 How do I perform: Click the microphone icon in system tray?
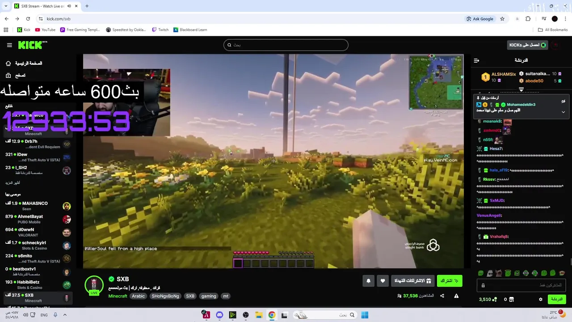coord(55,315)
